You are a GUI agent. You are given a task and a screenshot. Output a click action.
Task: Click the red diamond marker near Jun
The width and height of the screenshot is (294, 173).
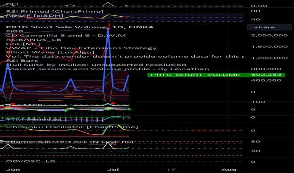(13, 103)
